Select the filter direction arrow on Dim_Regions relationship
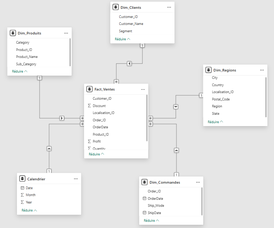 tap(176, 107)
